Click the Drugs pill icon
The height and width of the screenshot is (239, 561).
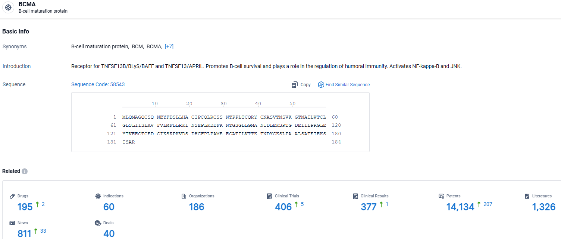[x=12, y=196]
